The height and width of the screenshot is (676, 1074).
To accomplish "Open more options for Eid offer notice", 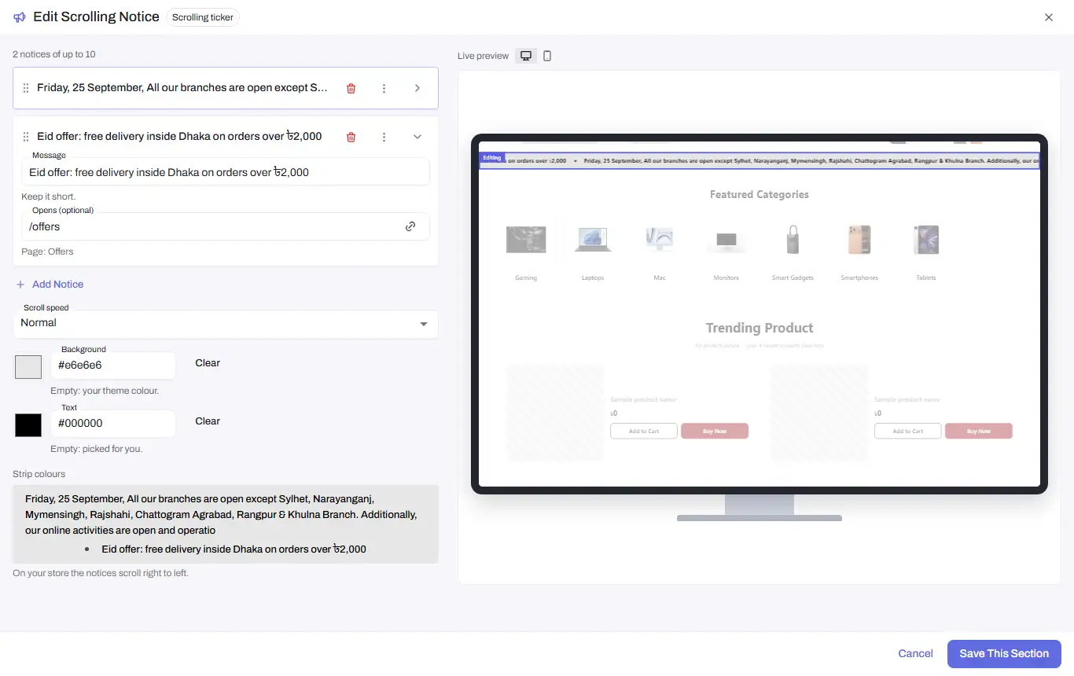I will [384, 137].
